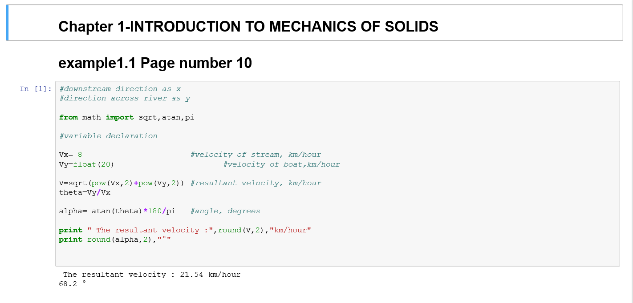Place cursor on the 'Vx= 8' assignment

[x=70, y=155]
